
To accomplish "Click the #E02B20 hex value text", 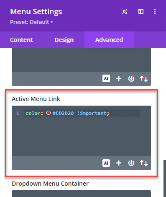I will click(x=63, y=113).
